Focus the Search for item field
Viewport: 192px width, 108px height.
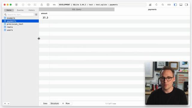tap(19, 15)
